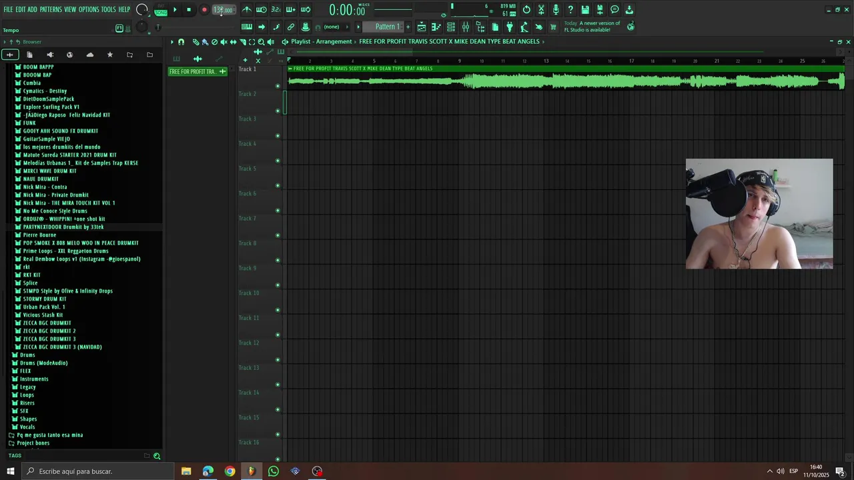Open the playlist menu arrow icon
854x480 pixels.
coord(171,42)
